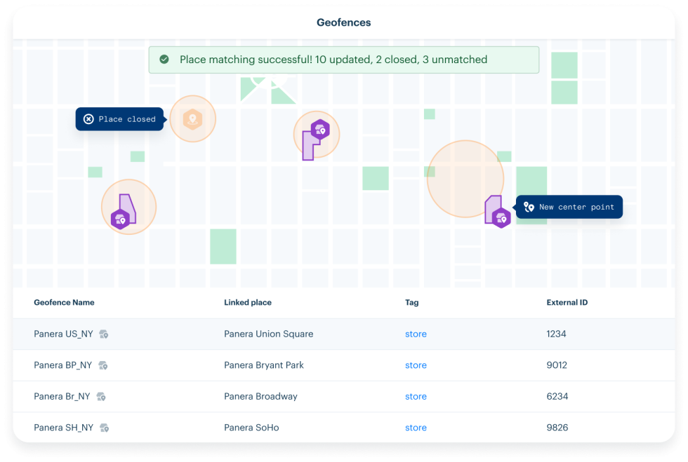Sort by the Geofence Name column header
Viewport: 688px width, 462px height.
[x=64, y=303]
